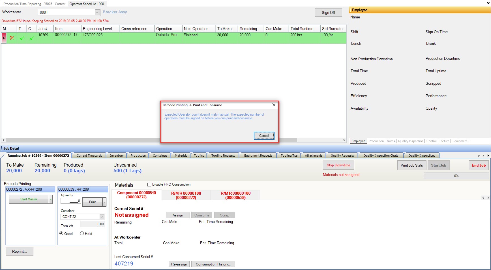The width and height of the screenshot is (491, 270).
Task: Click the Assign button
Action: click(178, 215)
